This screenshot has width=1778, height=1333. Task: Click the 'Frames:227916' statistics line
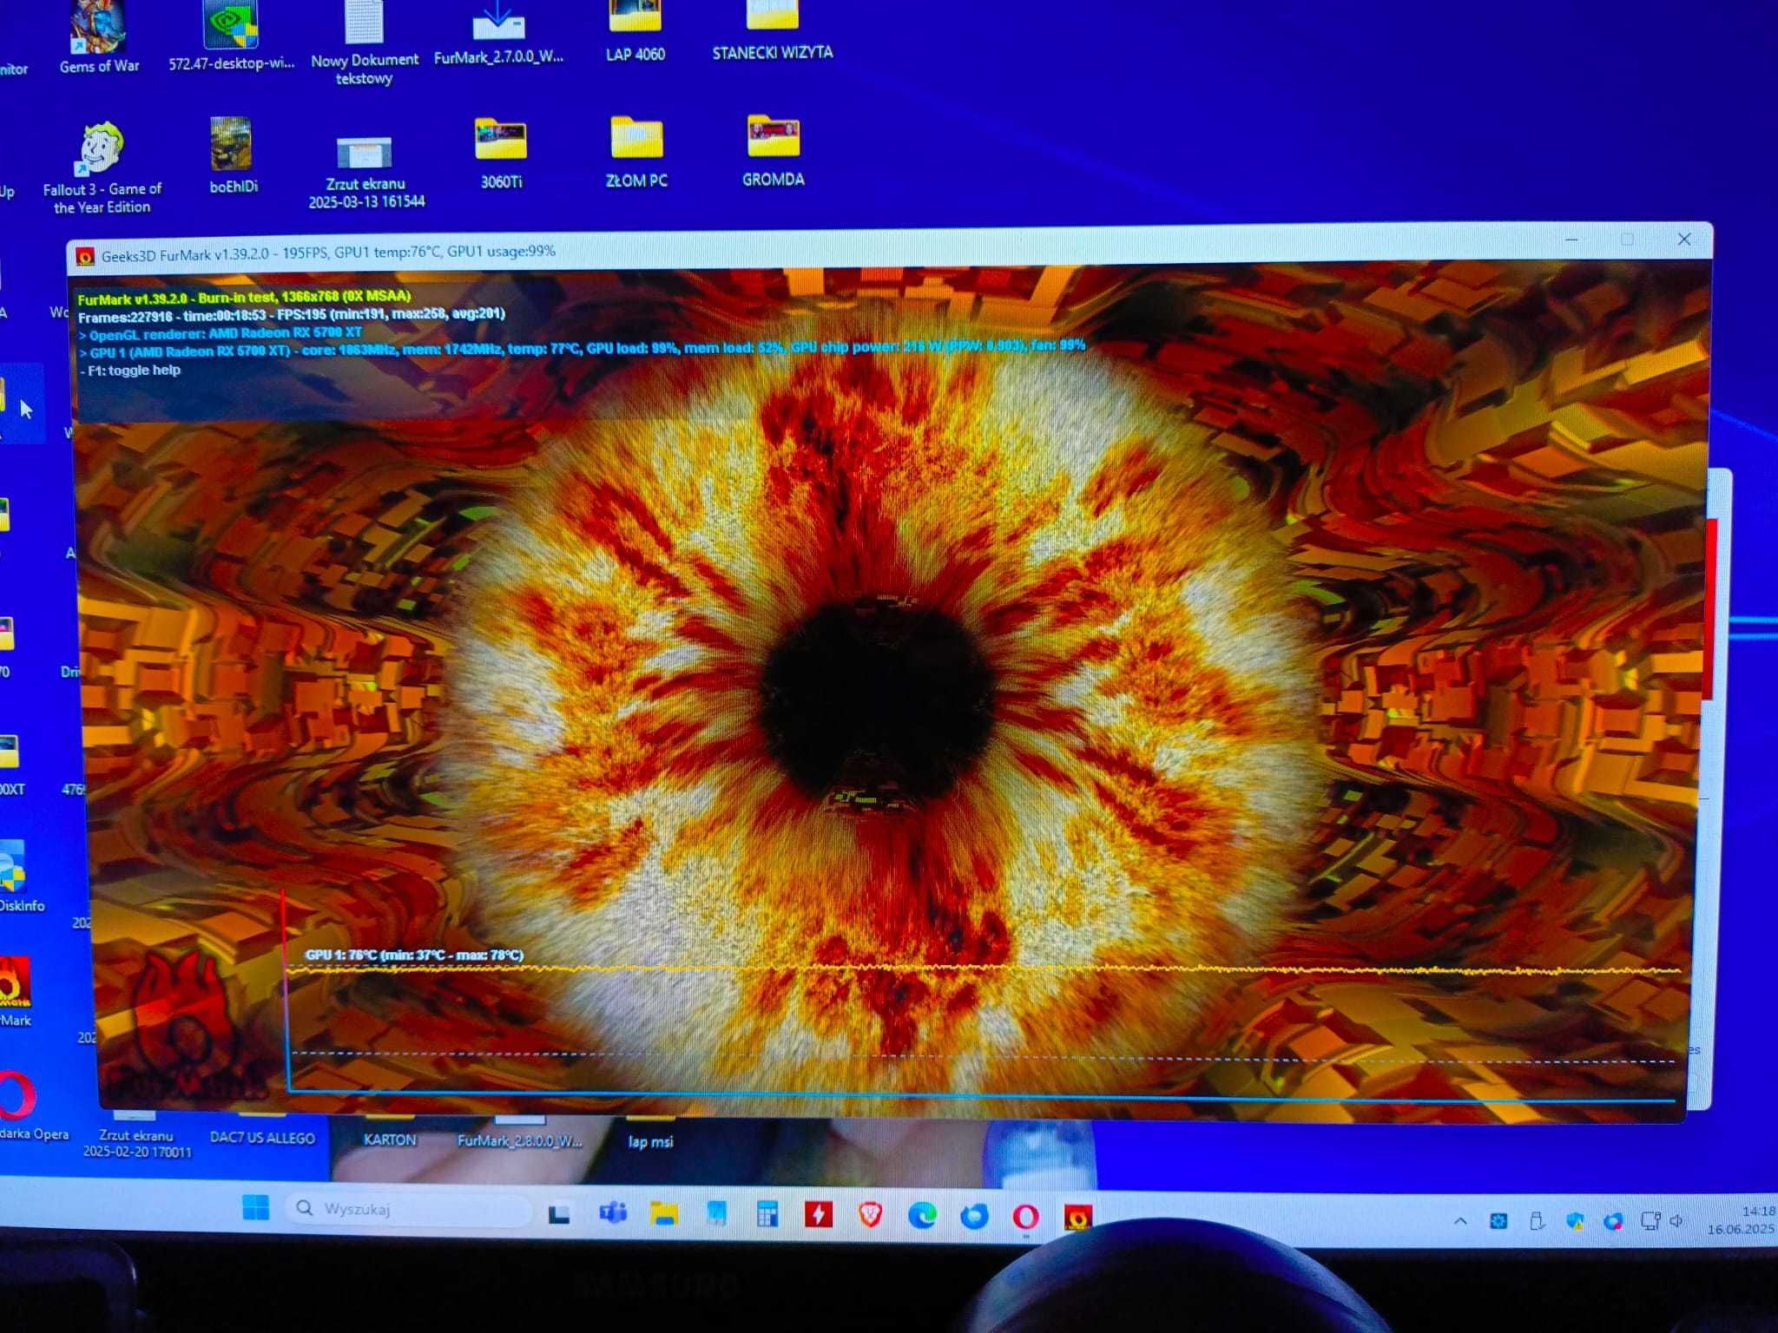(x=292, y=315)
